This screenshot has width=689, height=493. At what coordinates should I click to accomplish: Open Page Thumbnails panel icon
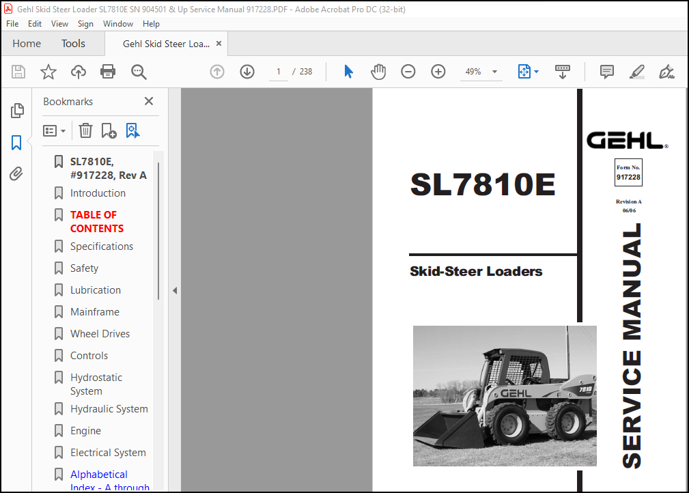(x=17, y=111)
